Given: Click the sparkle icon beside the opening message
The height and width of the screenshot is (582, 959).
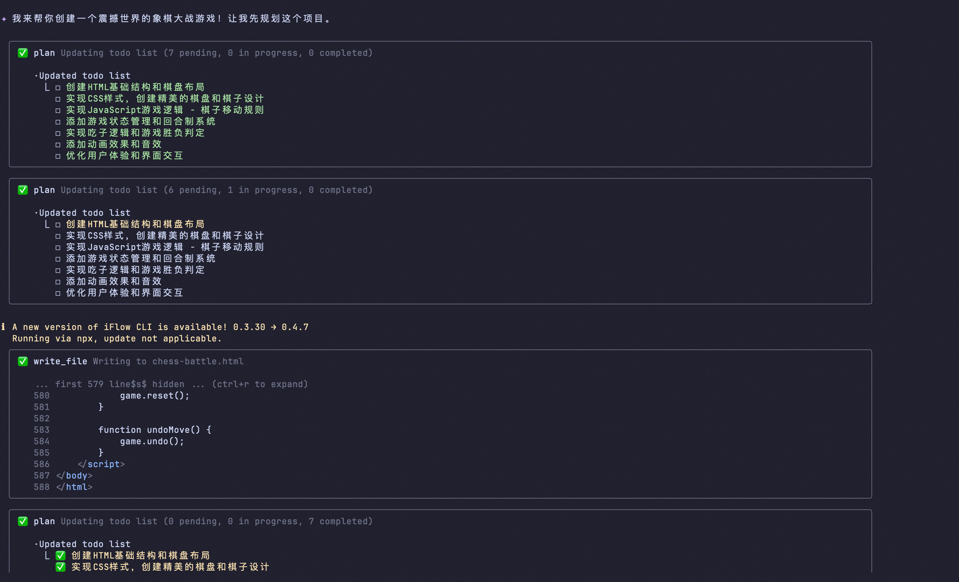Looking at the screenshot, I should pos(4,19).
